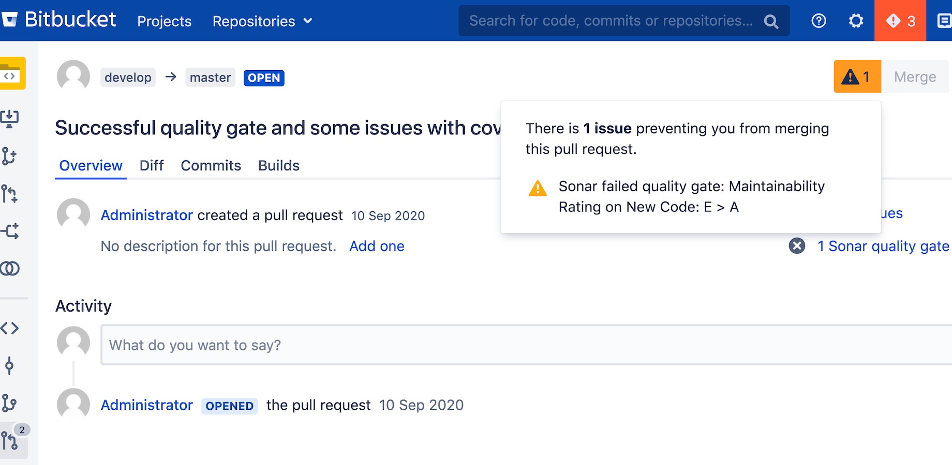Click the What do you want to say field

coord(526,345)
